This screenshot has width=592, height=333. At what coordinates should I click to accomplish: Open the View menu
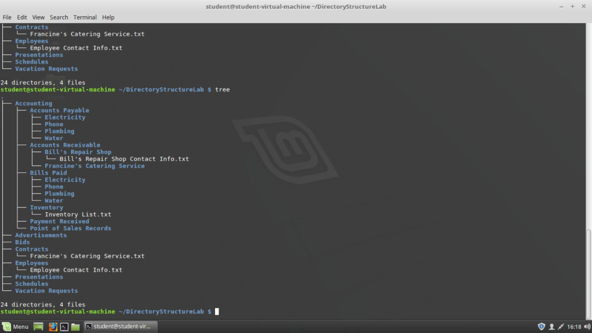38,17
